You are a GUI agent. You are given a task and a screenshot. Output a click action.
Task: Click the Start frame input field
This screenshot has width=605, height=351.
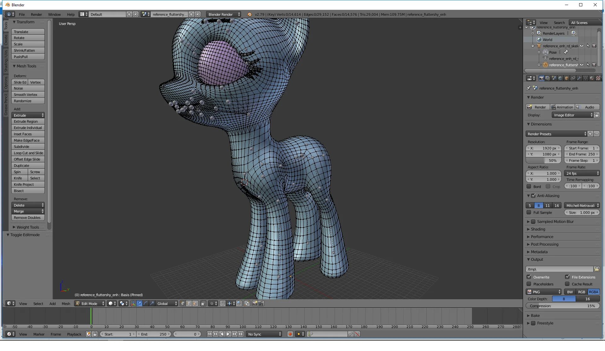pyautogui.click(x=582, y=148)
